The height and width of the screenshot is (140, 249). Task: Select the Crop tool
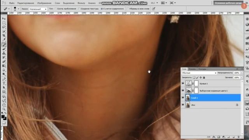point(4,35)
